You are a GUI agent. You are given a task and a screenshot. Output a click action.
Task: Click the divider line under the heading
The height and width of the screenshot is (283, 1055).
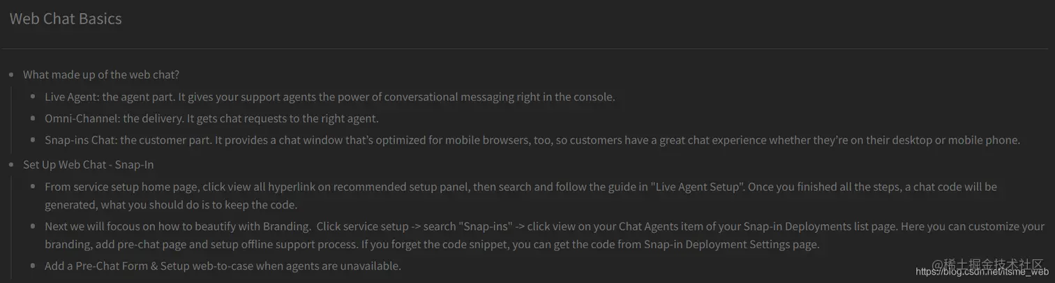[x=527, y=49]
